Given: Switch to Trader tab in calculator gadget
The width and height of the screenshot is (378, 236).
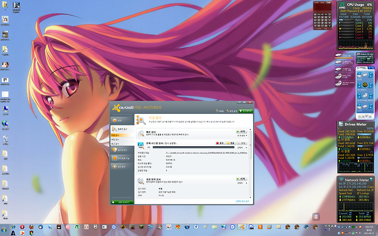Looking at the screenshot, I should pos(317,3).
